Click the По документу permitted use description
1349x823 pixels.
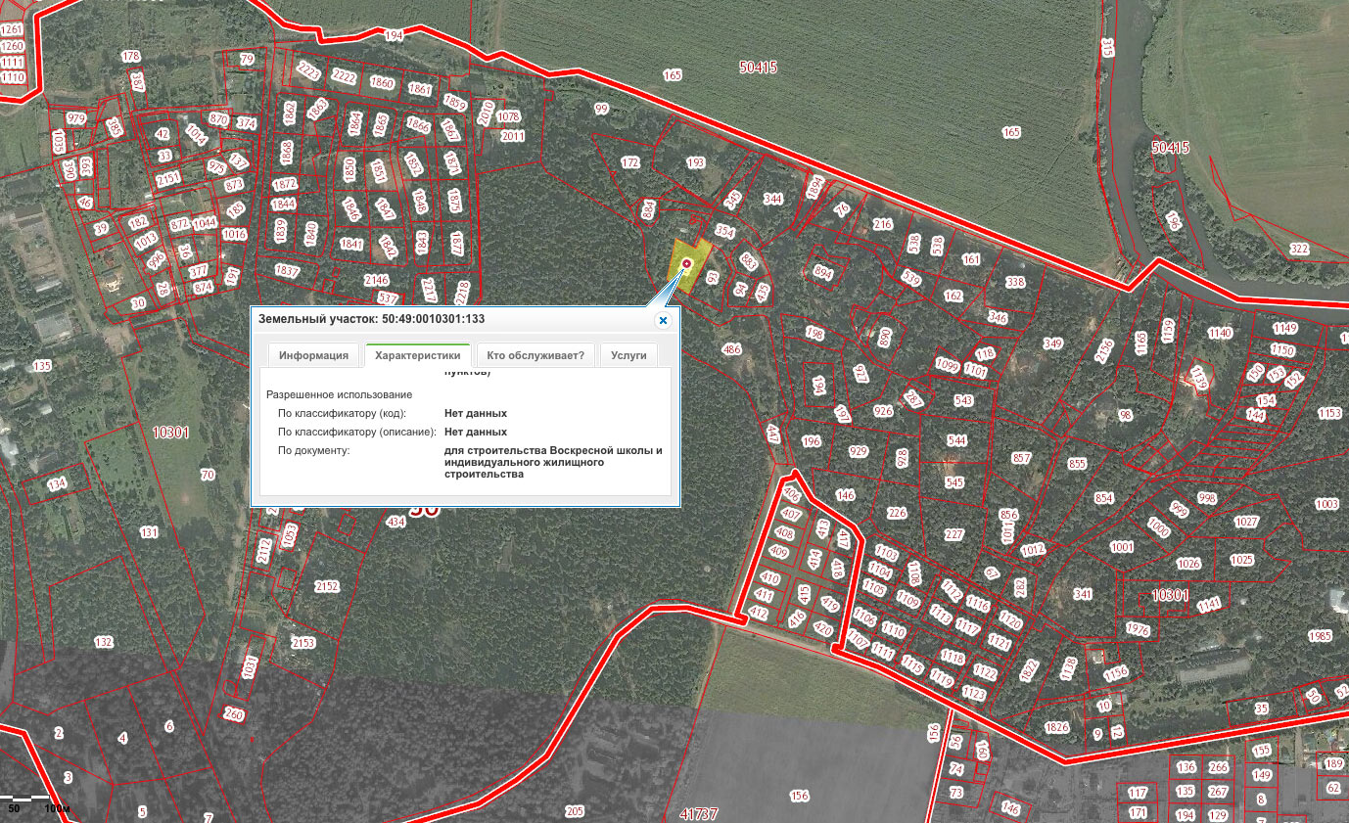[553, 463]
